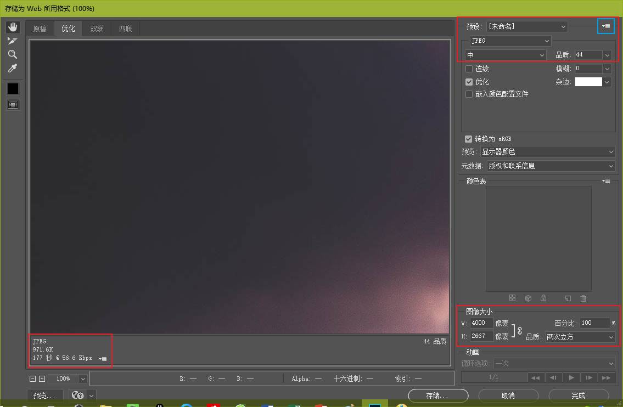
Task: Switch to the 四联 tab
Action: pyautogui.click(x=125, y=29)
